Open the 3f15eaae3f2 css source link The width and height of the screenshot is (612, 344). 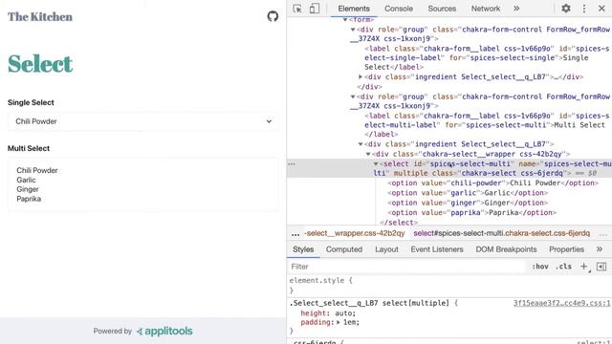[x=561, y=303]
